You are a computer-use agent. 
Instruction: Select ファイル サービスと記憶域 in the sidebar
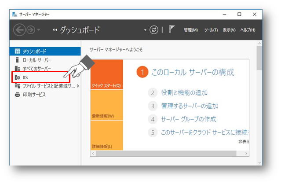45,86
